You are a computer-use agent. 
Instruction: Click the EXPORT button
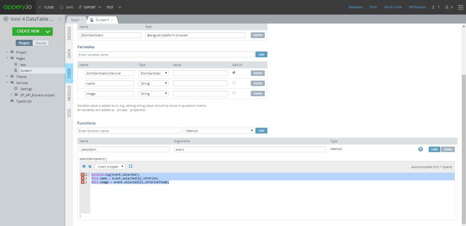[90, 7]
